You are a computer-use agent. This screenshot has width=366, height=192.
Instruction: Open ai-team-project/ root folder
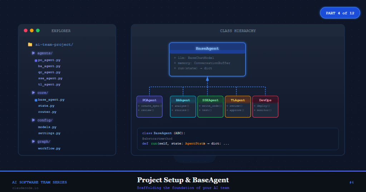[54, 45]
